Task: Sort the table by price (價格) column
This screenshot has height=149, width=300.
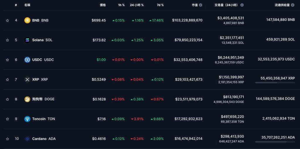Action: click(103, 5)
